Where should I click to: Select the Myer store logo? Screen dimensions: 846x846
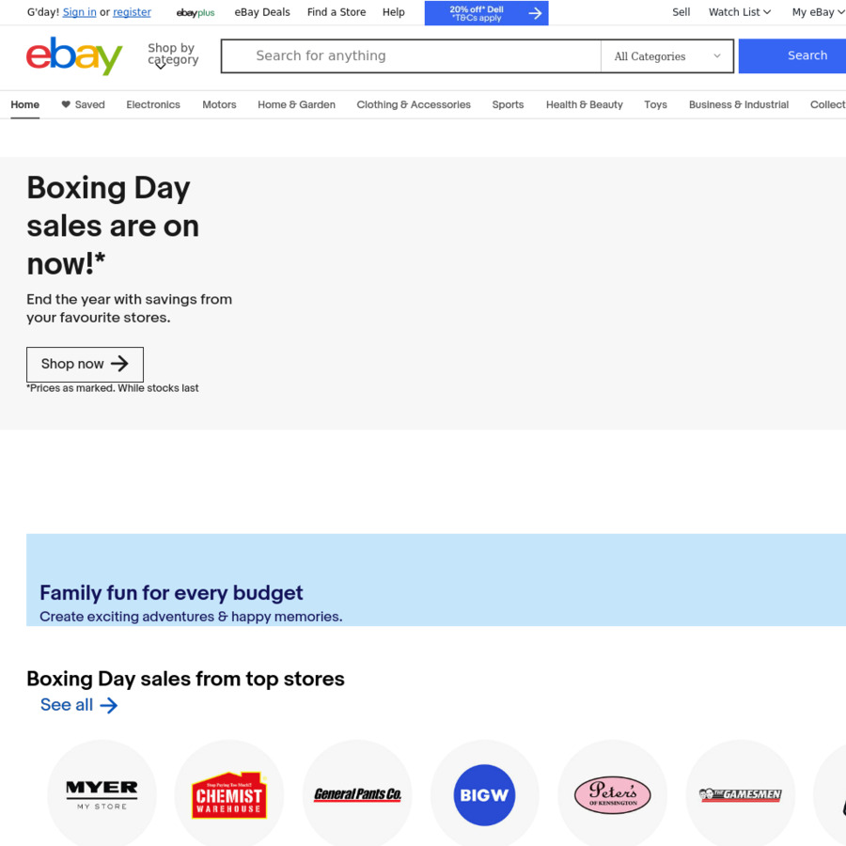point(102,792)
